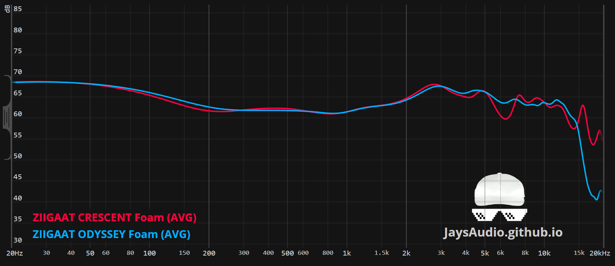Grab the vertical dB scale slider handle
This screenshot has height=266, width=615.
(x=7, y=118)
